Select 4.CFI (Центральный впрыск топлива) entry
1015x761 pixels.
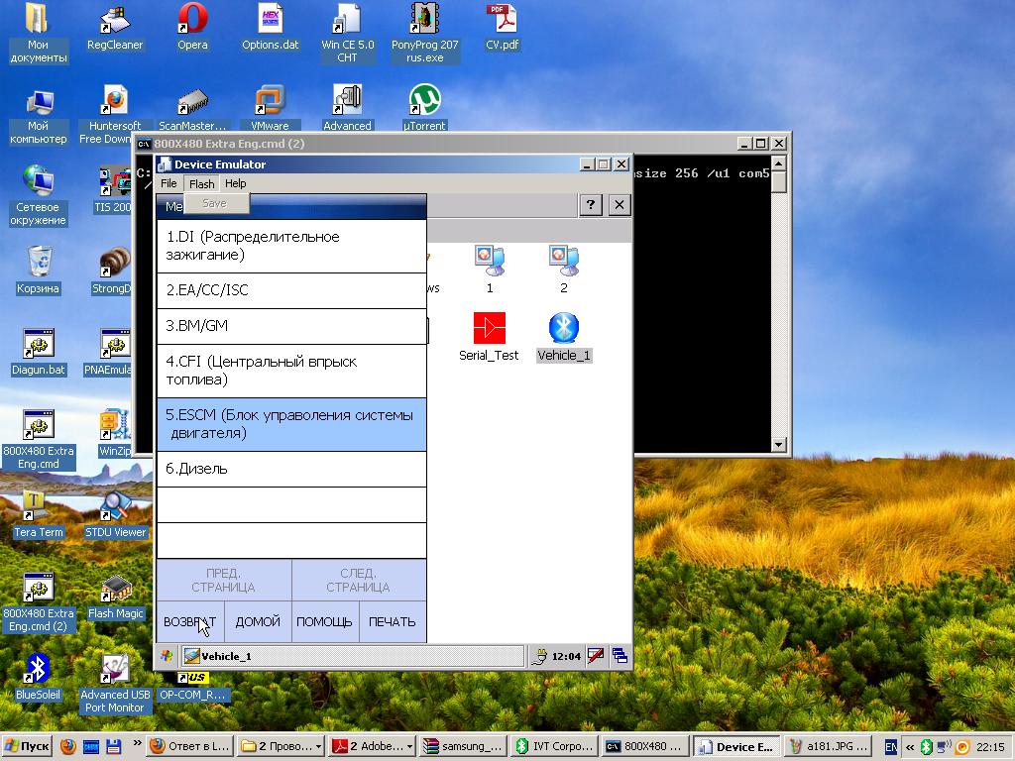291,371
